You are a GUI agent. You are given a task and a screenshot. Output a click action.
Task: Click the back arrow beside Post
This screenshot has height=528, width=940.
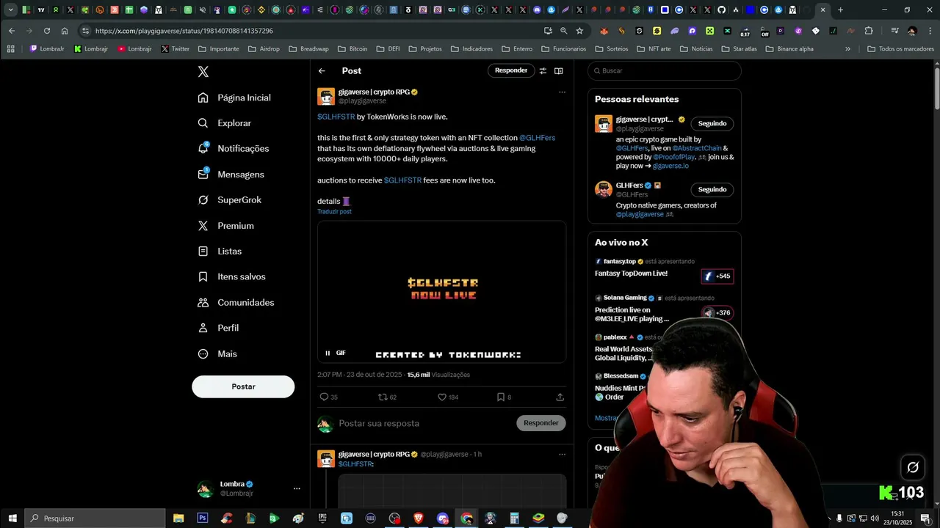322,71
